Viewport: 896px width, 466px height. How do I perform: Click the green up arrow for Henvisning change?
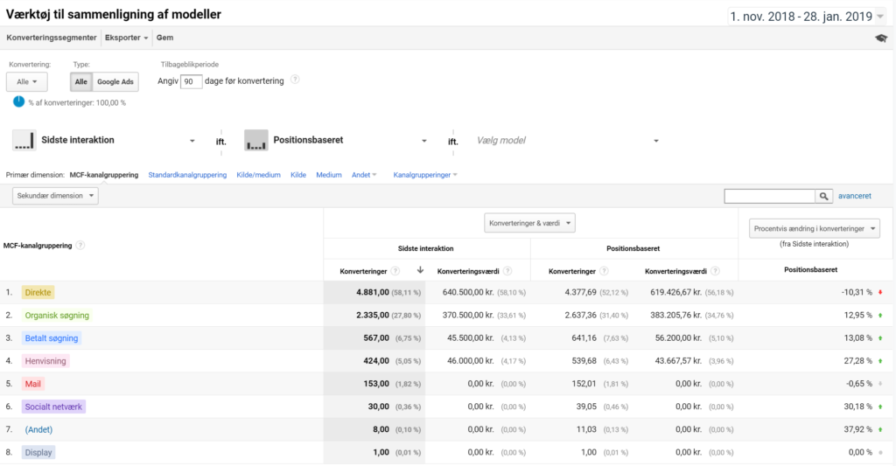tap(880, 361)
